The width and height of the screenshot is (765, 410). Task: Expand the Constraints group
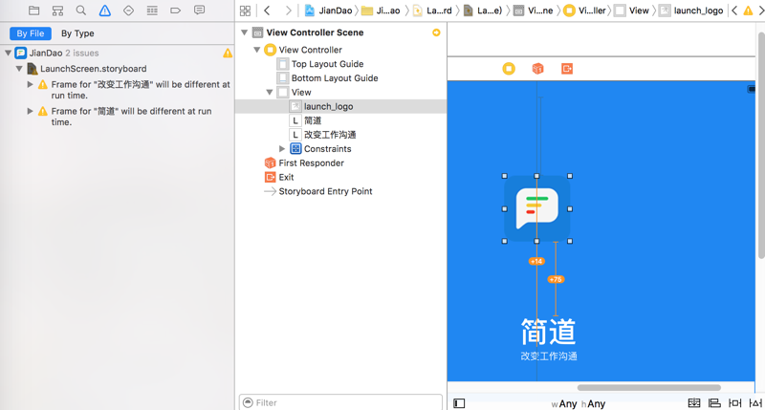pyautogui.click(x=282, y=149)
